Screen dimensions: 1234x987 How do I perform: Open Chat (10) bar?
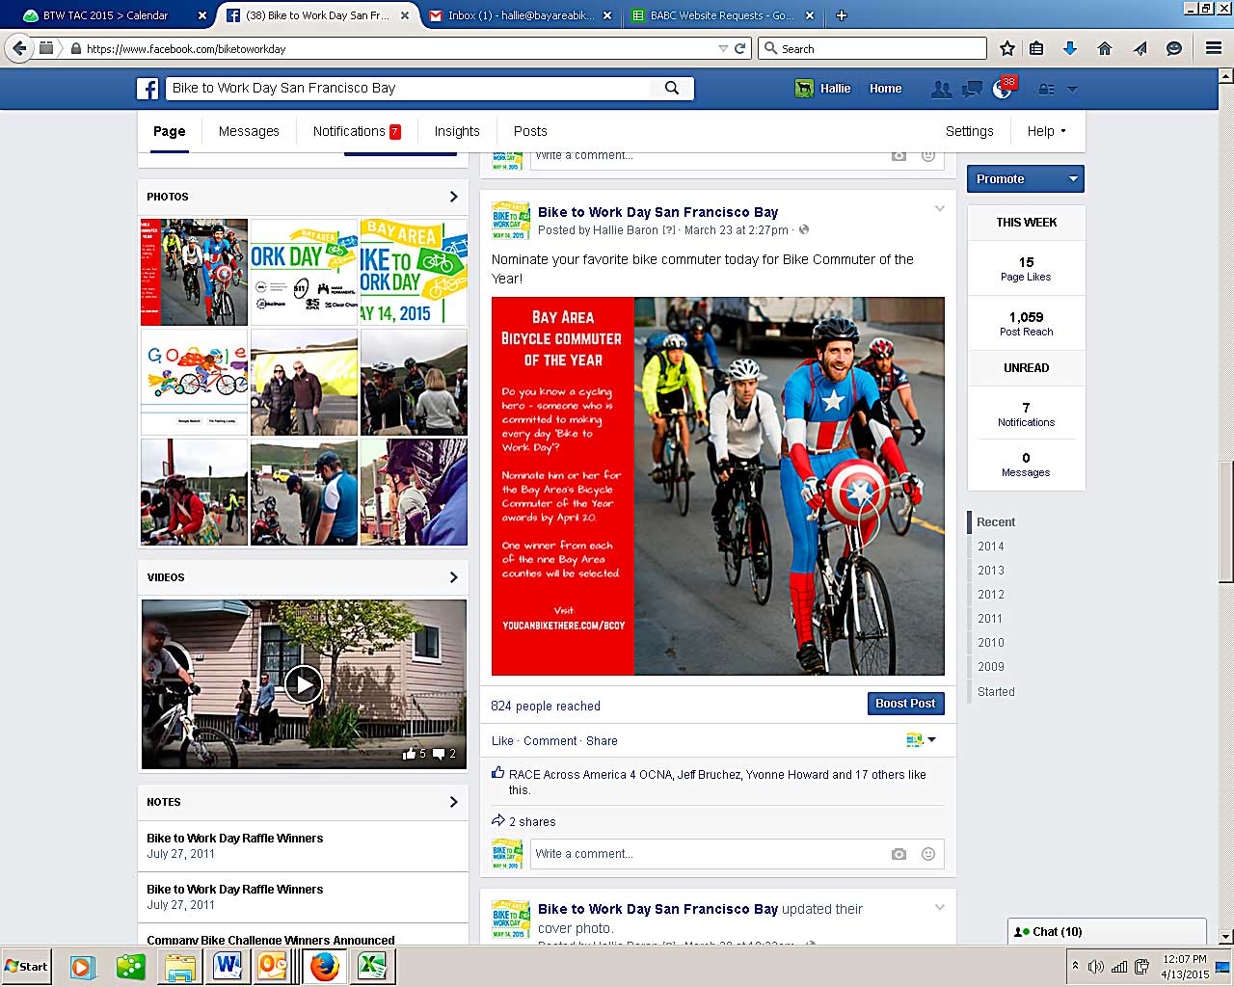(x=1107, y=932)
